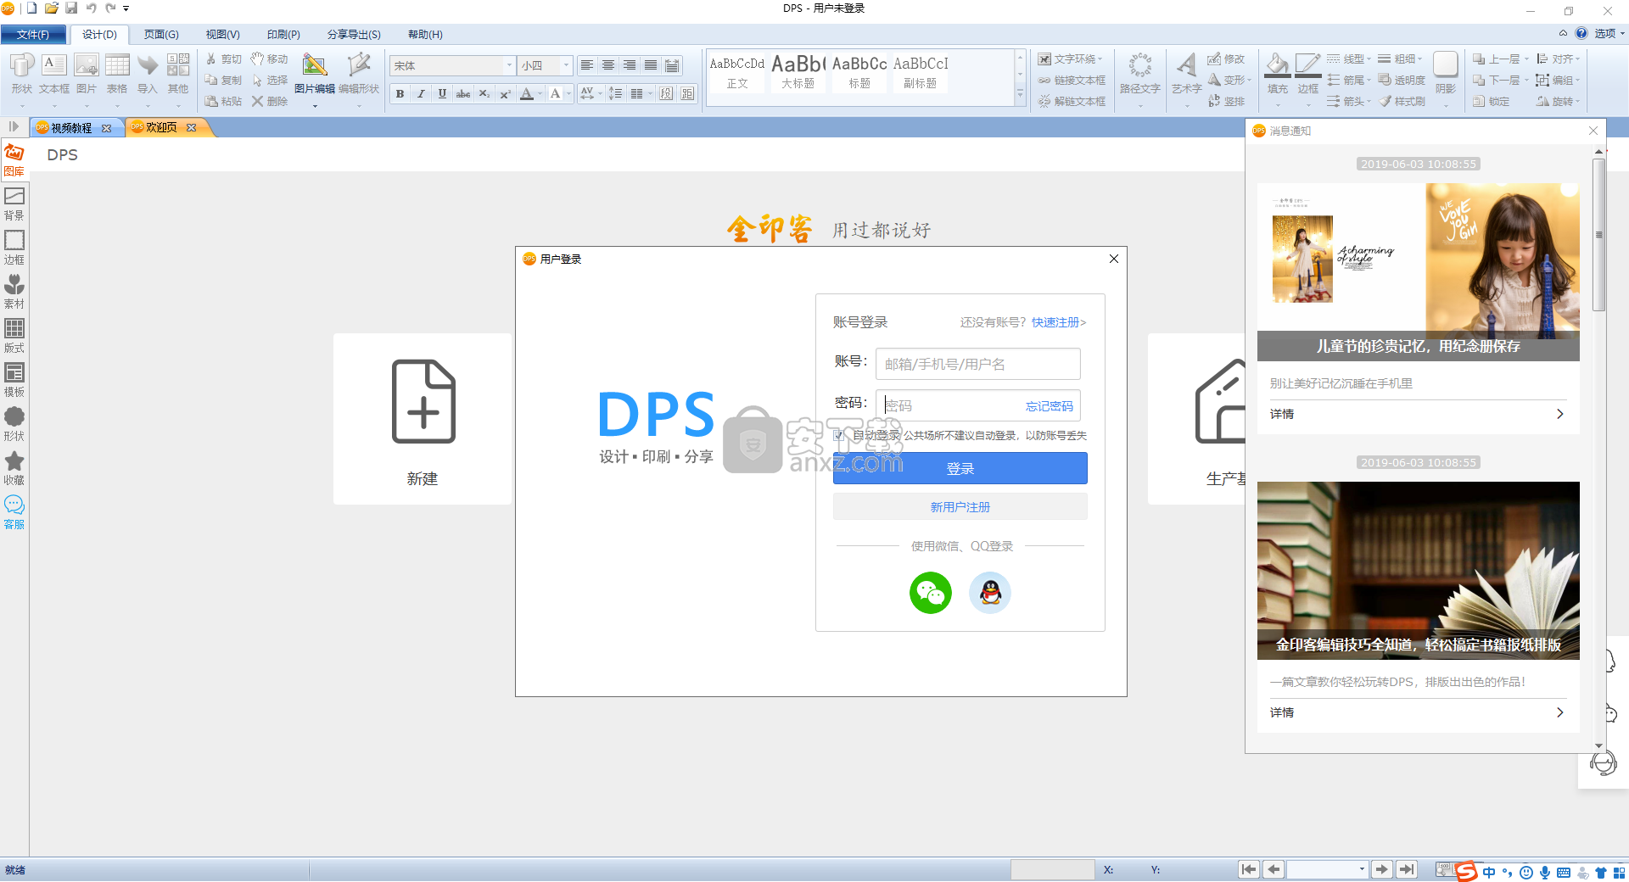1629x882 pixels.
Task: Open the 客服 customer service panel
Action: click(14, 512)
